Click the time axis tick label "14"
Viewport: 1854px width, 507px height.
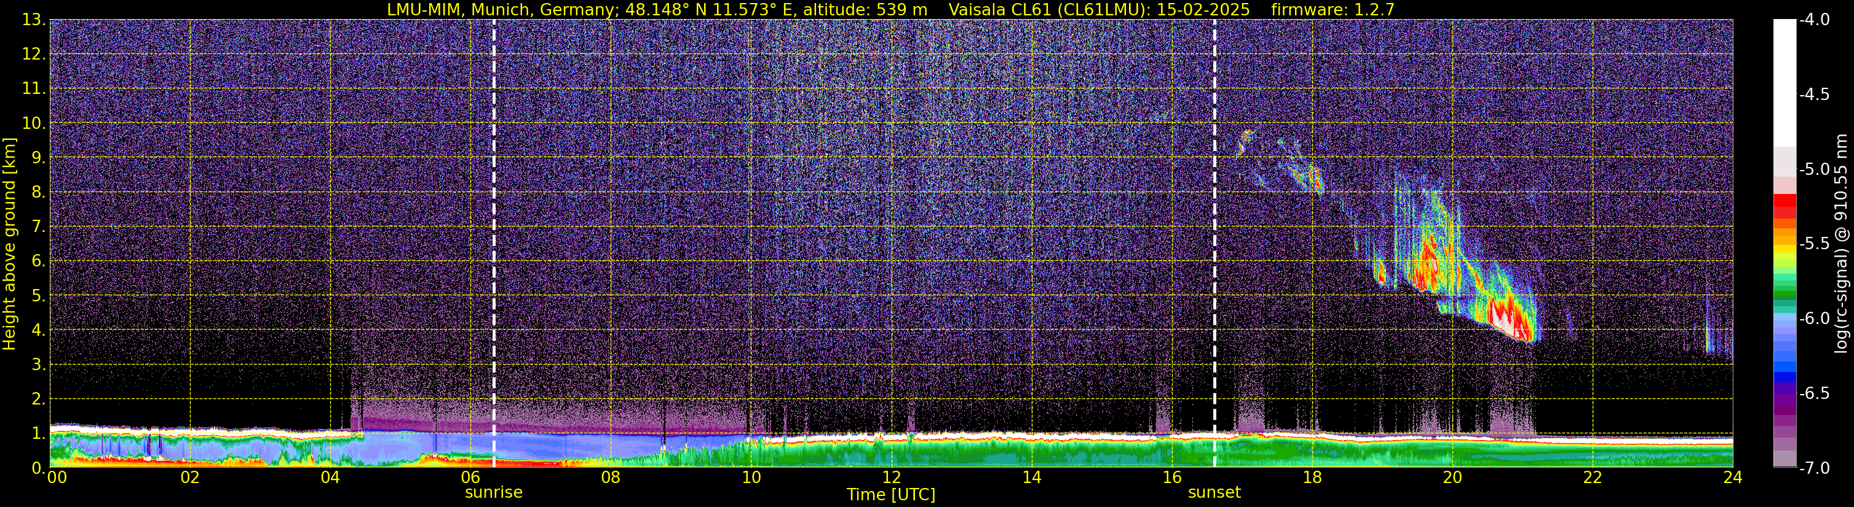point(1031,477)
